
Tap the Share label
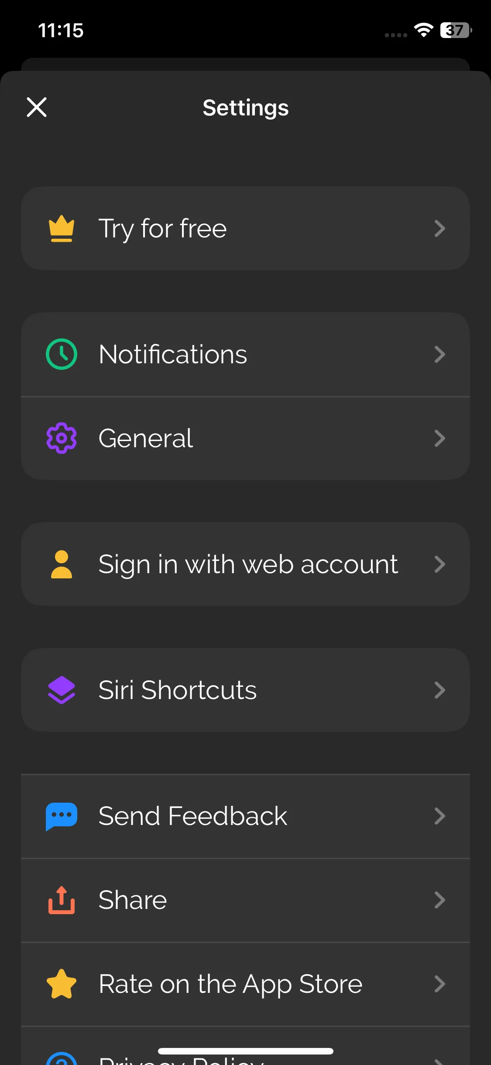click(133, 900)
